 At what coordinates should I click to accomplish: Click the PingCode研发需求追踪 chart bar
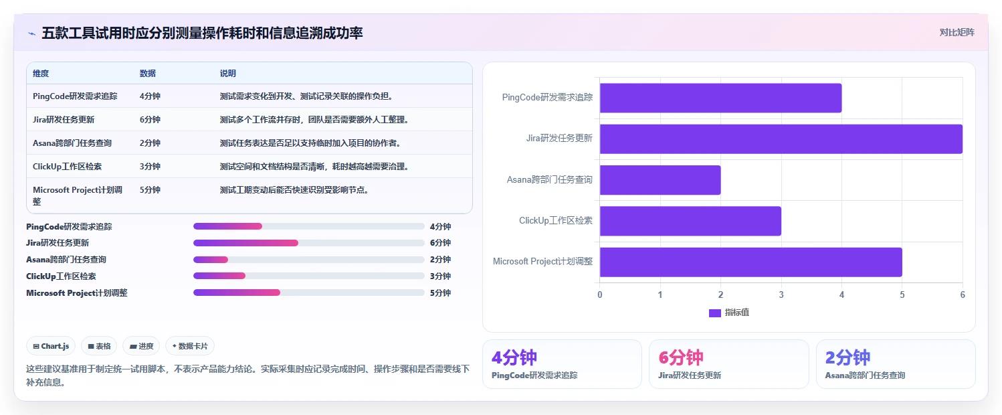(720, 98)
